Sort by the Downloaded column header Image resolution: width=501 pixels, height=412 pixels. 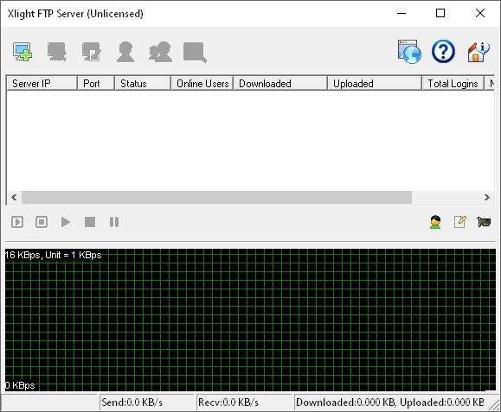[280, 84]
